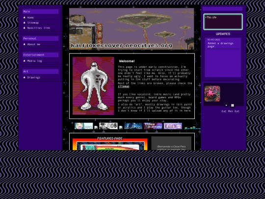Screen dimensions: 265x199
Task: Play the Eat Men Eat music track
Action: point(226,105)
